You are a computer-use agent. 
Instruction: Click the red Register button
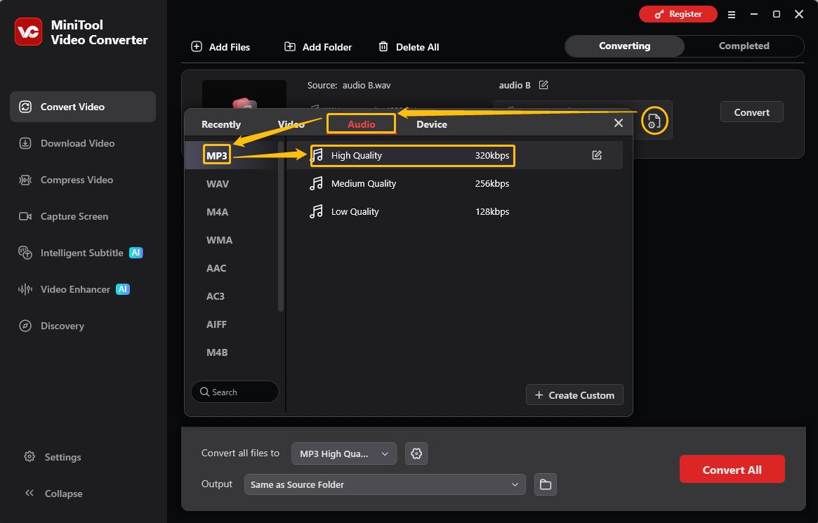[678, 14]
